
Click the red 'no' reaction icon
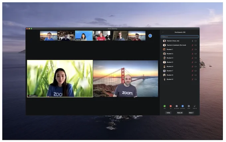tap(170, 106)
